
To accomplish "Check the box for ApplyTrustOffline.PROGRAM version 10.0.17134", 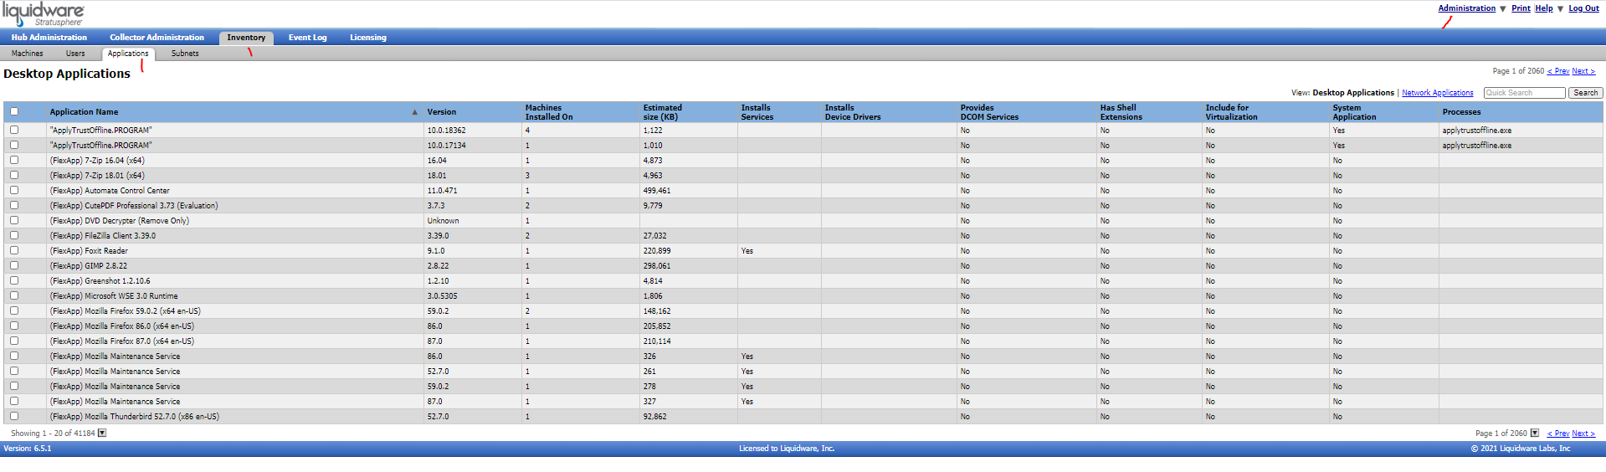I will click(14, 145).
